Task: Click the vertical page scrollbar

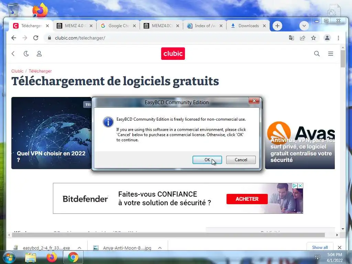Action: pos(343,59)
